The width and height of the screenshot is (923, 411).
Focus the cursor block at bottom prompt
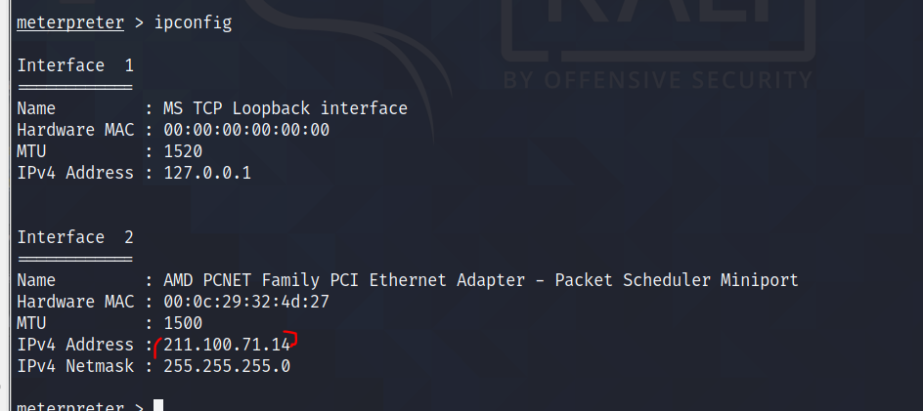tap(158, 405)
